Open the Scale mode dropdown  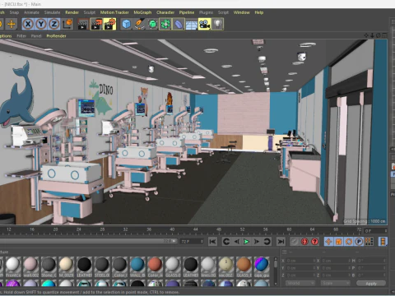tap(335, 283)
